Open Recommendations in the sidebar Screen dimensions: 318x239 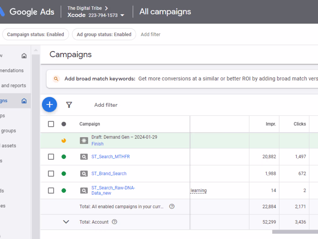click(x=12, y=70)
